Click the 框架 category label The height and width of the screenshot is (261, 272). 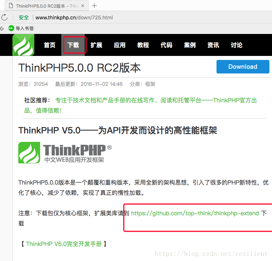point(150,84)
